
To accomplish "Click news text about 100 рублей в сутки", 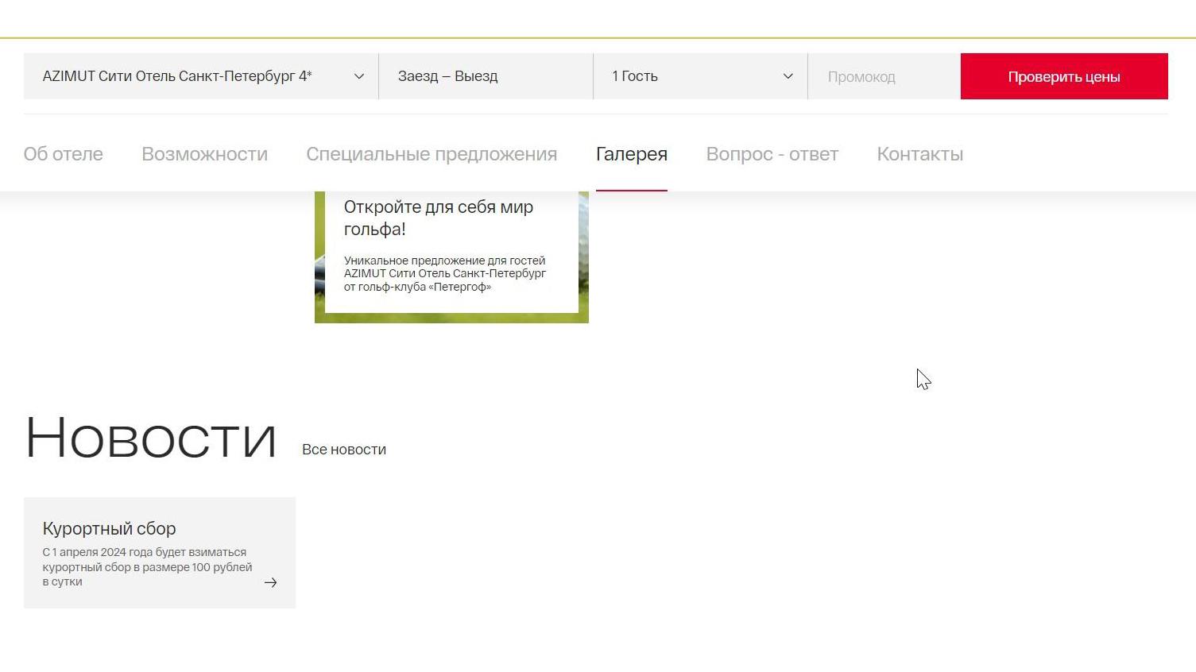I will tap(147, 567).
